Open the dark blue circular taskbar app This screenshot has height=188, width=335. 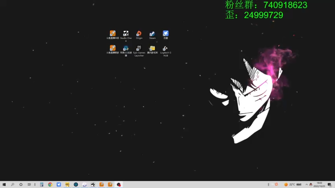tap(76, 185)
